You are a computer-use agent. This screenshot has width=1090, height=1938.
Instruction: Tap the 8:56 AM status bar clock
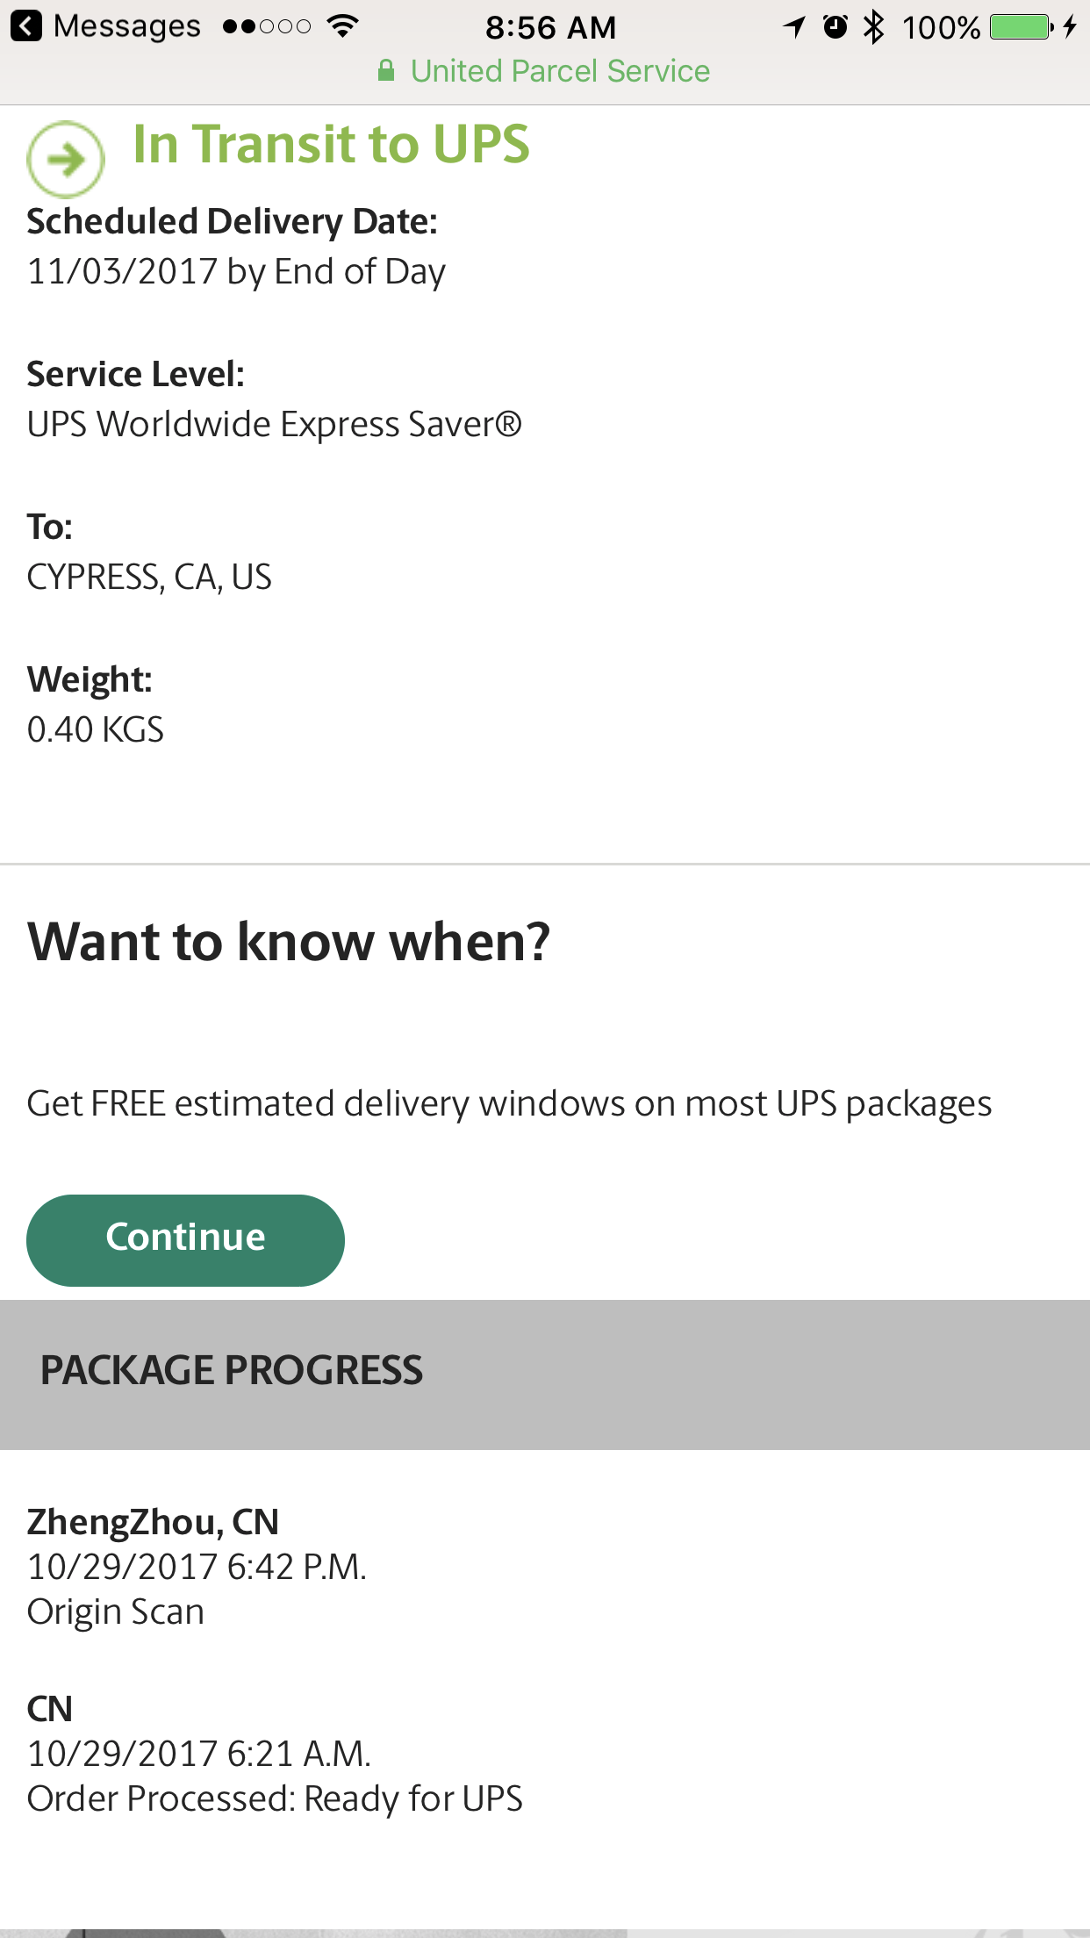[551, 27]
